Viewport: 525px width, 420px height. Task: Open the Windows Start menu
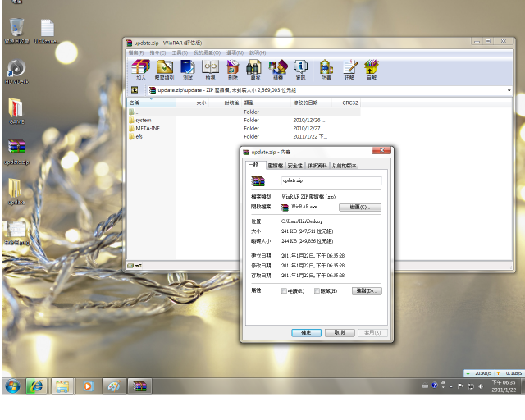coord(13,386)
